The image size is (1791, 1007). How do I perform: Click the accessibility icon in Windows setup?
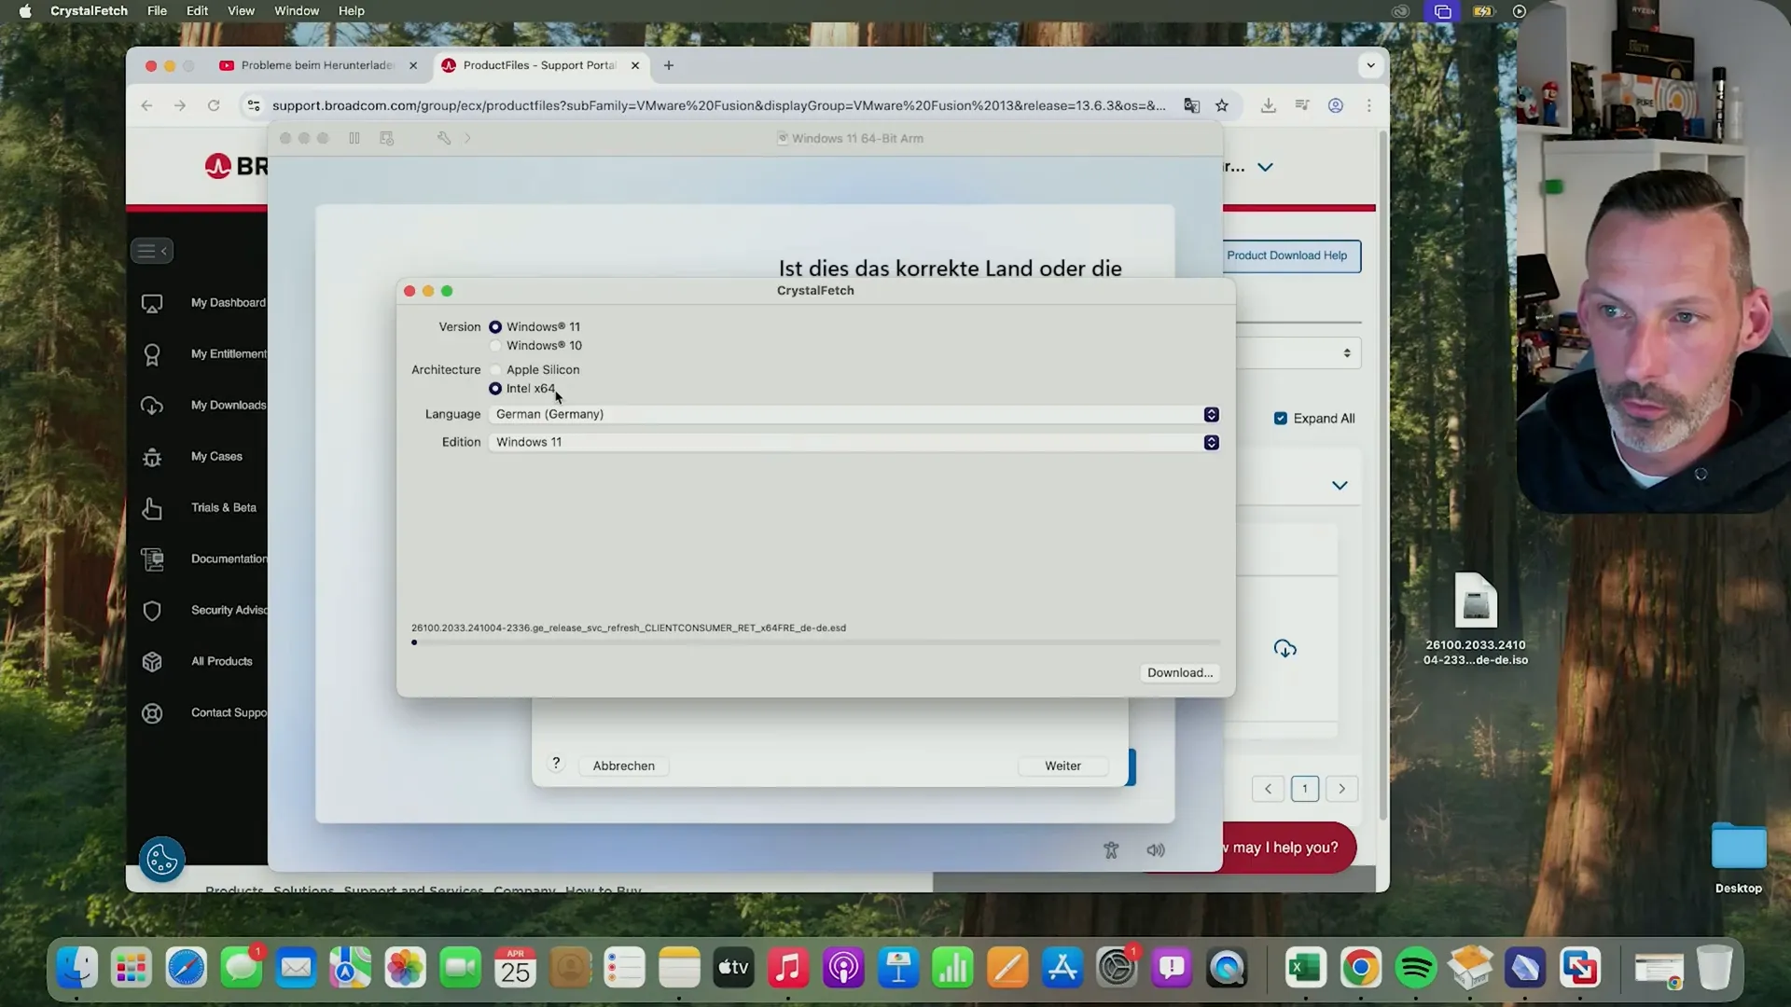tap(1110, 850)
